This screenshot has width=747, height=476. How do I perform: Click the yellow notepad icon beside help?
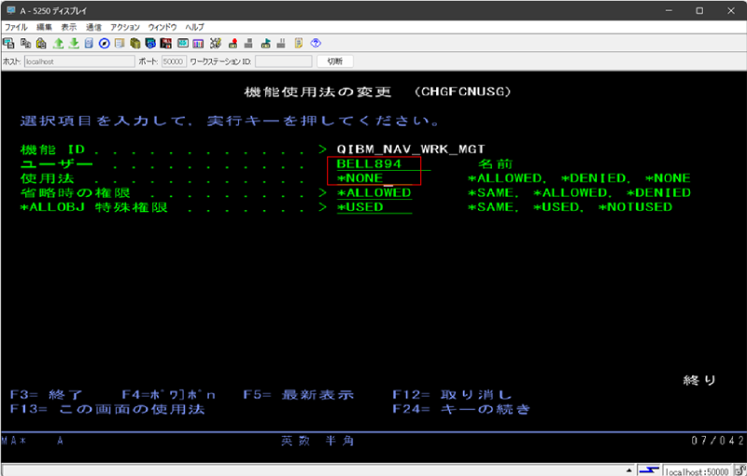point(297,43)
